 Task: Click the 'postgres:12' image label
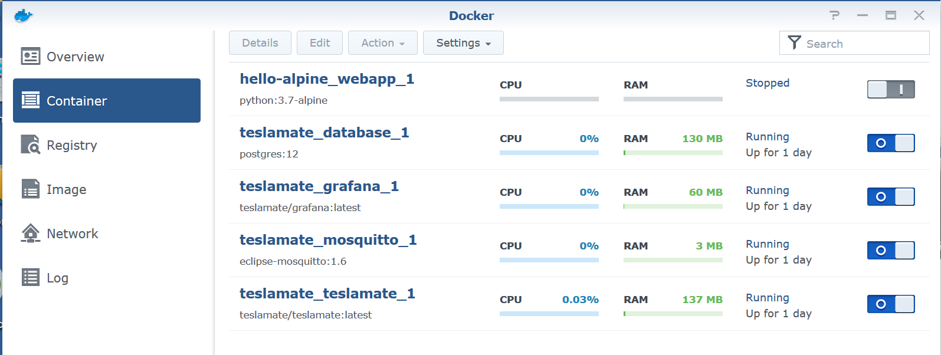(x=269, y=154)
